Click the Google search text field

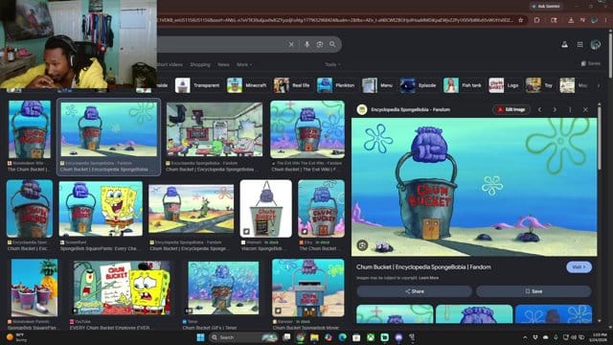(x=221, y=45)
